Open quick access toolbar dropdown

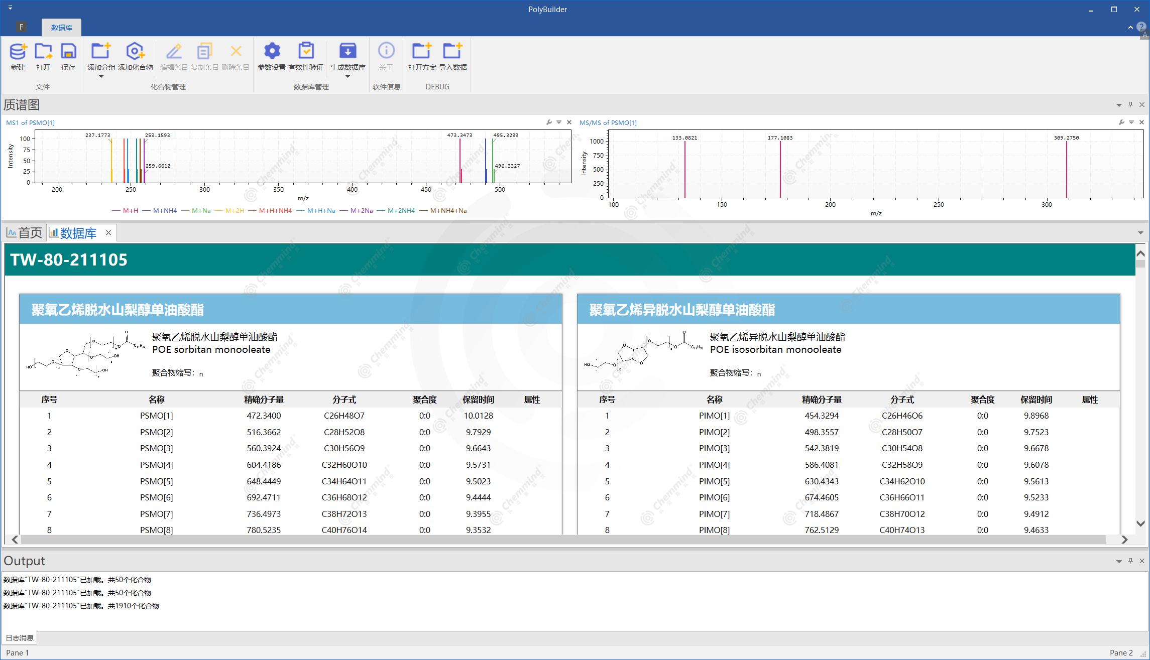[x=10, y=8]
